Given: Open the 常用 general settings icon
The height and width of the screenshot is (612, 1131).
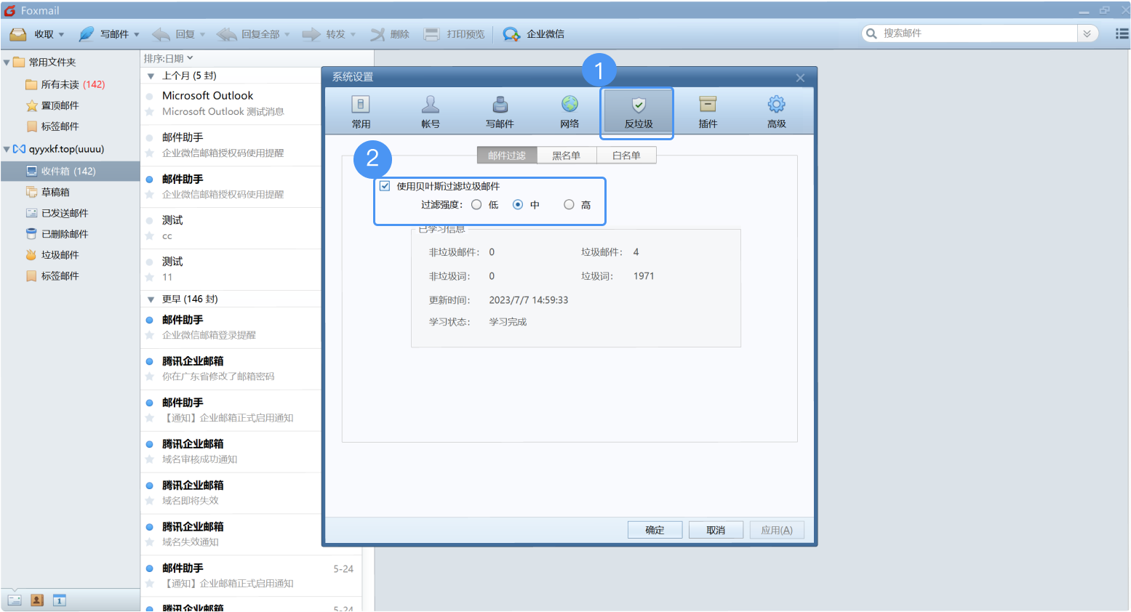Looking at the screenshot, I should point(361,105).
